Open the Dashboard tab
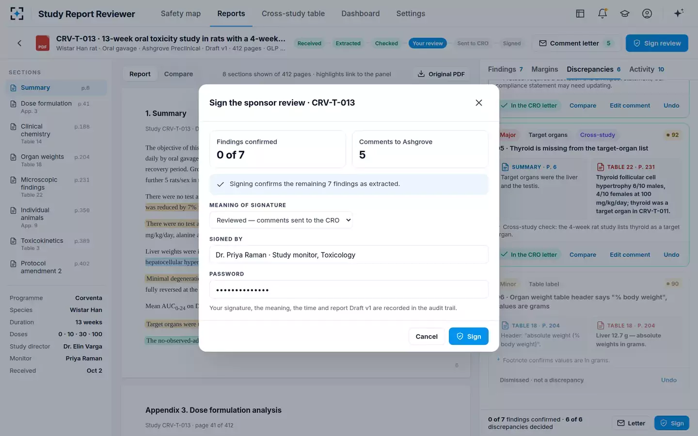The image size is (698, 436). click(361, 14)
